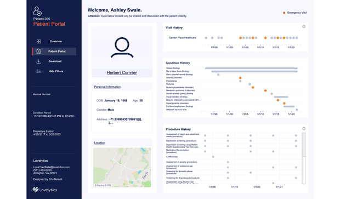Click the Personal Information heading link

pyautogui.click(x=107, y=87)
